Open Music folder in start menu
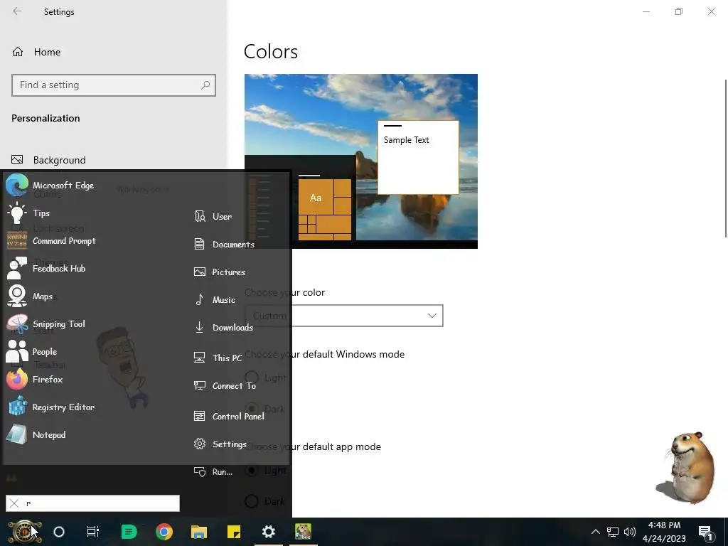Viewport: 728px width, 546px height. (215, 300)
